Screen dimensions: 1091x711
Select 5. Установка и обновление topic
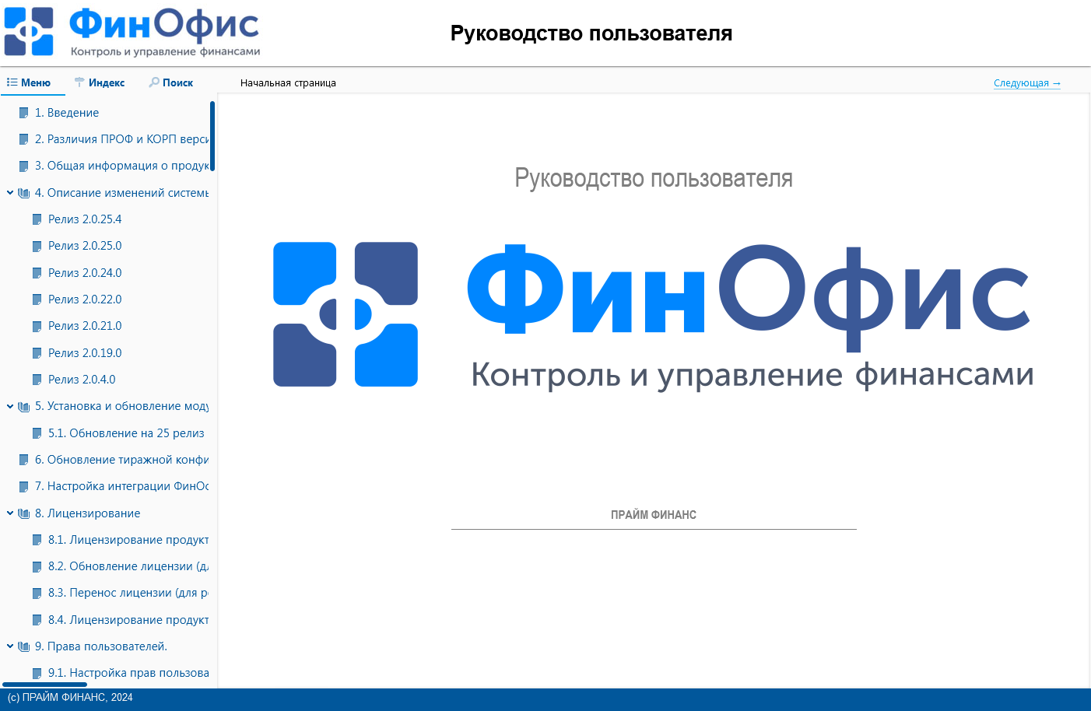(x=121, y=406)
